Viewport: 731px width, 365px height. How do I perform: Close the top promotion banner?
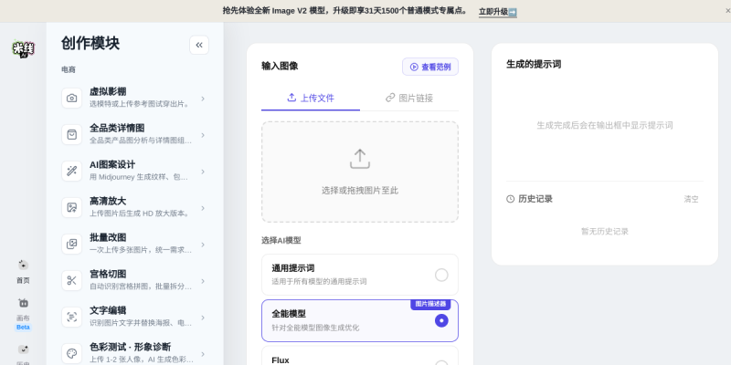click(727, 11)
